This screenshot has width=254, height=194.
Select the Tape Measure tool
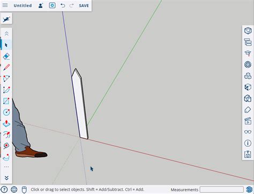point(6,146)
